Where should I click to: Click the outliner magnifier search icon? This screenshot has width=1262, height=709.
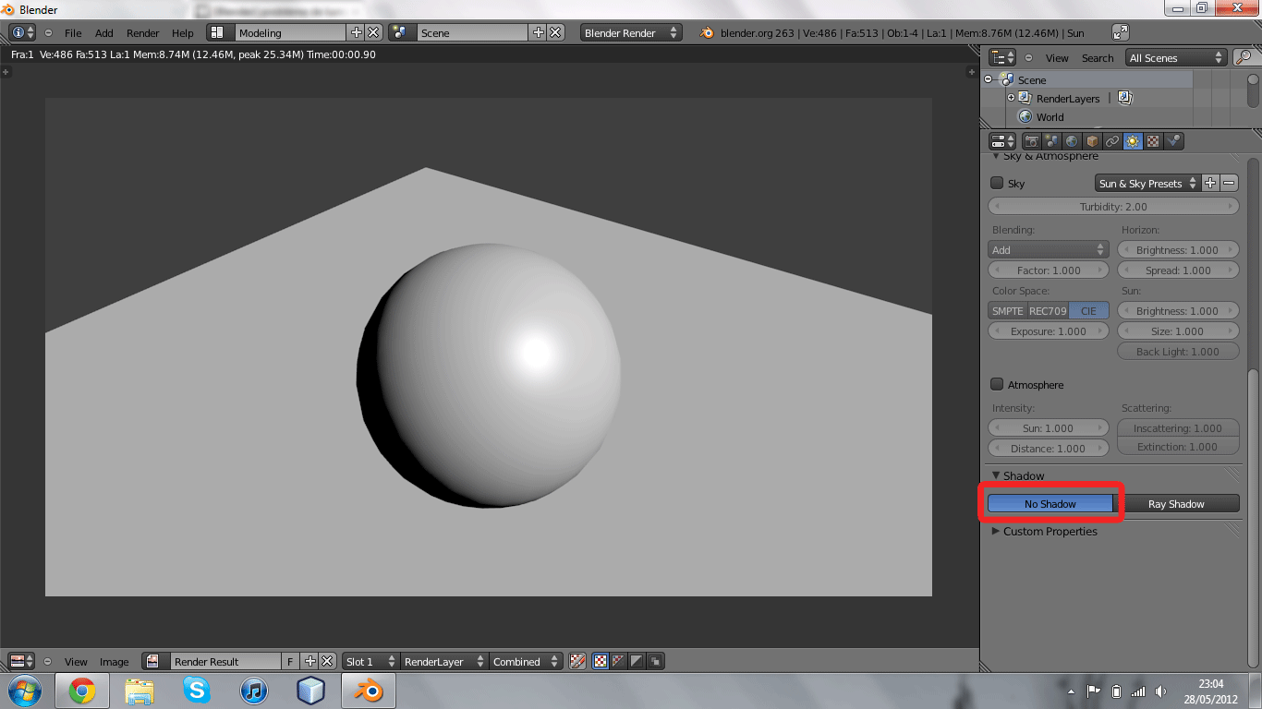coord(1243,57)
